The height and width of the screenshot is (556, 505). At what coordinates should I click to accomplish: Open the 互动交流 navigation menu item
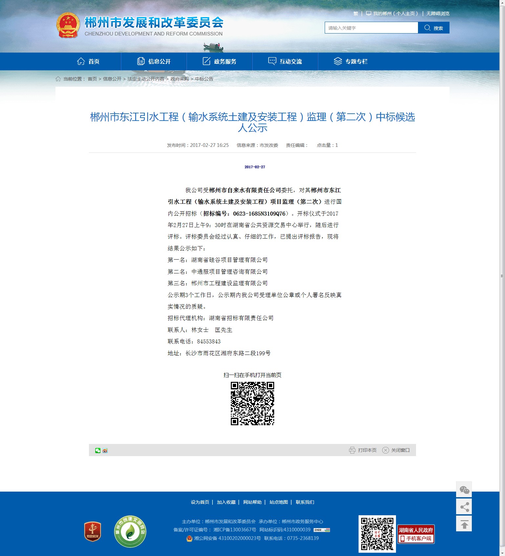tap(285, 61)
